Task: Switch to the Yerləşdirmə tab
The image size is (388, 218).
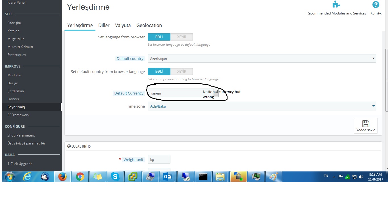Action: 80,25
